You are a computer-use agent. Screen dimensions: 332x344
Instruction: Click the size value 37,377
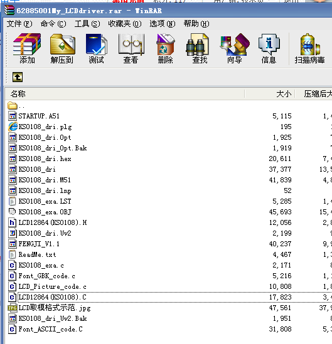[280, 169]
